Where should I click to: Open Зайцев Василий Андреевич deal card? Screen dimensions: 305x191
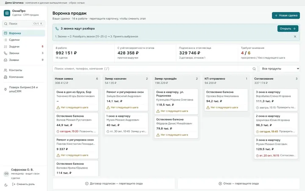pos(126,100)
